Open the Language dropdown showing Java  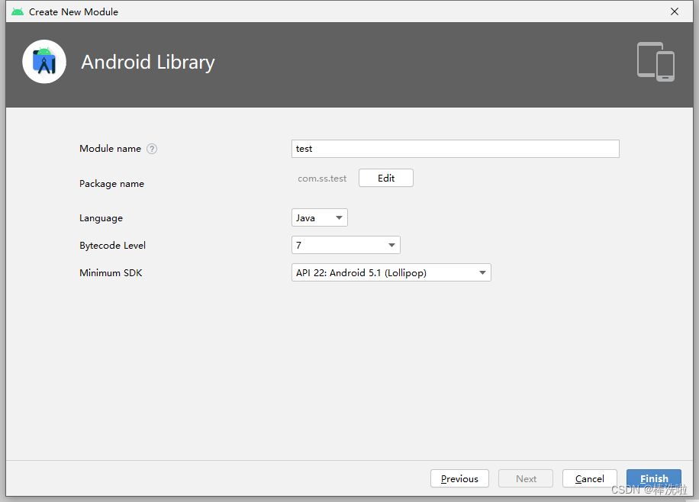(x=319, y=218)
